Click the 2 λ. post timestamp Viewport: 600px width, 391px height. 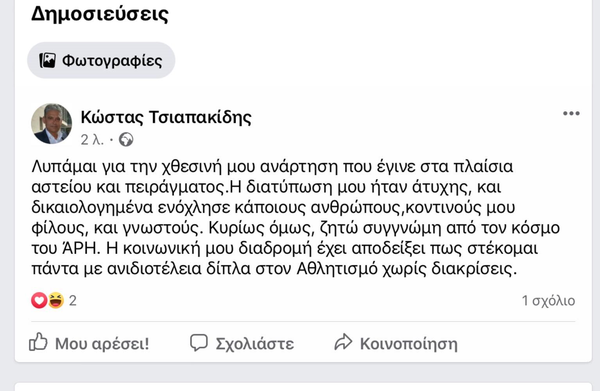tap(92, 140)
